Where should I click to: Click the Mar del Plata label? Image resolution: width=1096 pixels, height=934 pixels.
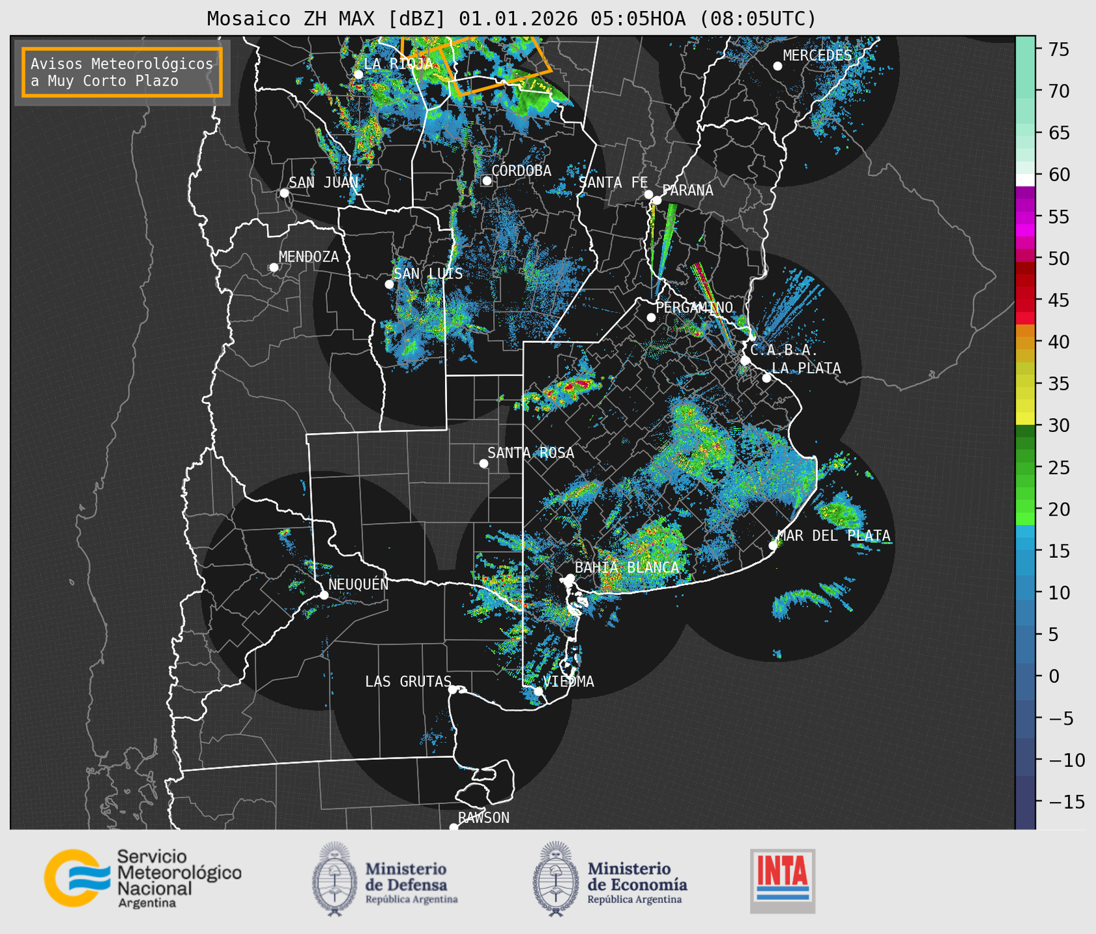pyautogui.click(x=834, y=536)
